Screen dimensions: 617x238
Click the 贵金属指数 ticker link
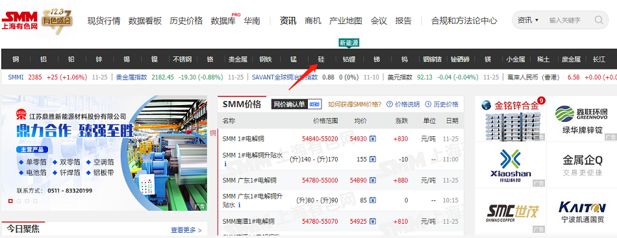click(131, 77)
